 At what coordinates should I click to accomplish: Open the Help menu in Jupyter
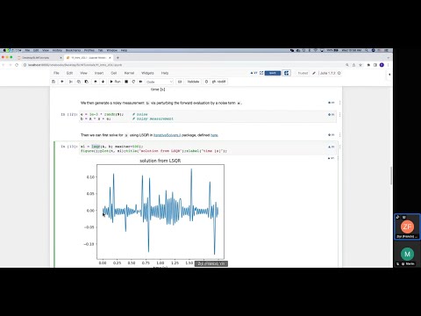click(x=165, y=73)
